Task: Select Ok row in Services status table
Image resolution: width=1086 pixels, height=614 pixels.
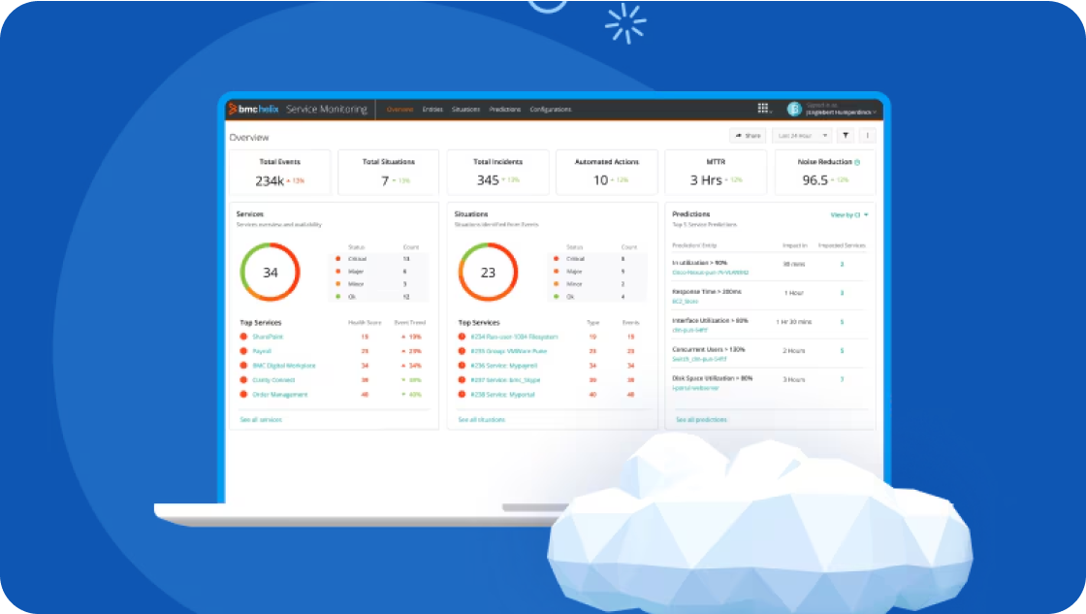Action: click(379, 297)
